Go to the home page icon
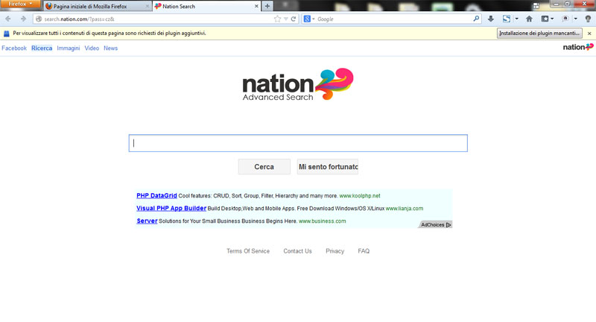The height and width of the screenshot is (322, 596). pyautogui.click(x=529, y=19)
